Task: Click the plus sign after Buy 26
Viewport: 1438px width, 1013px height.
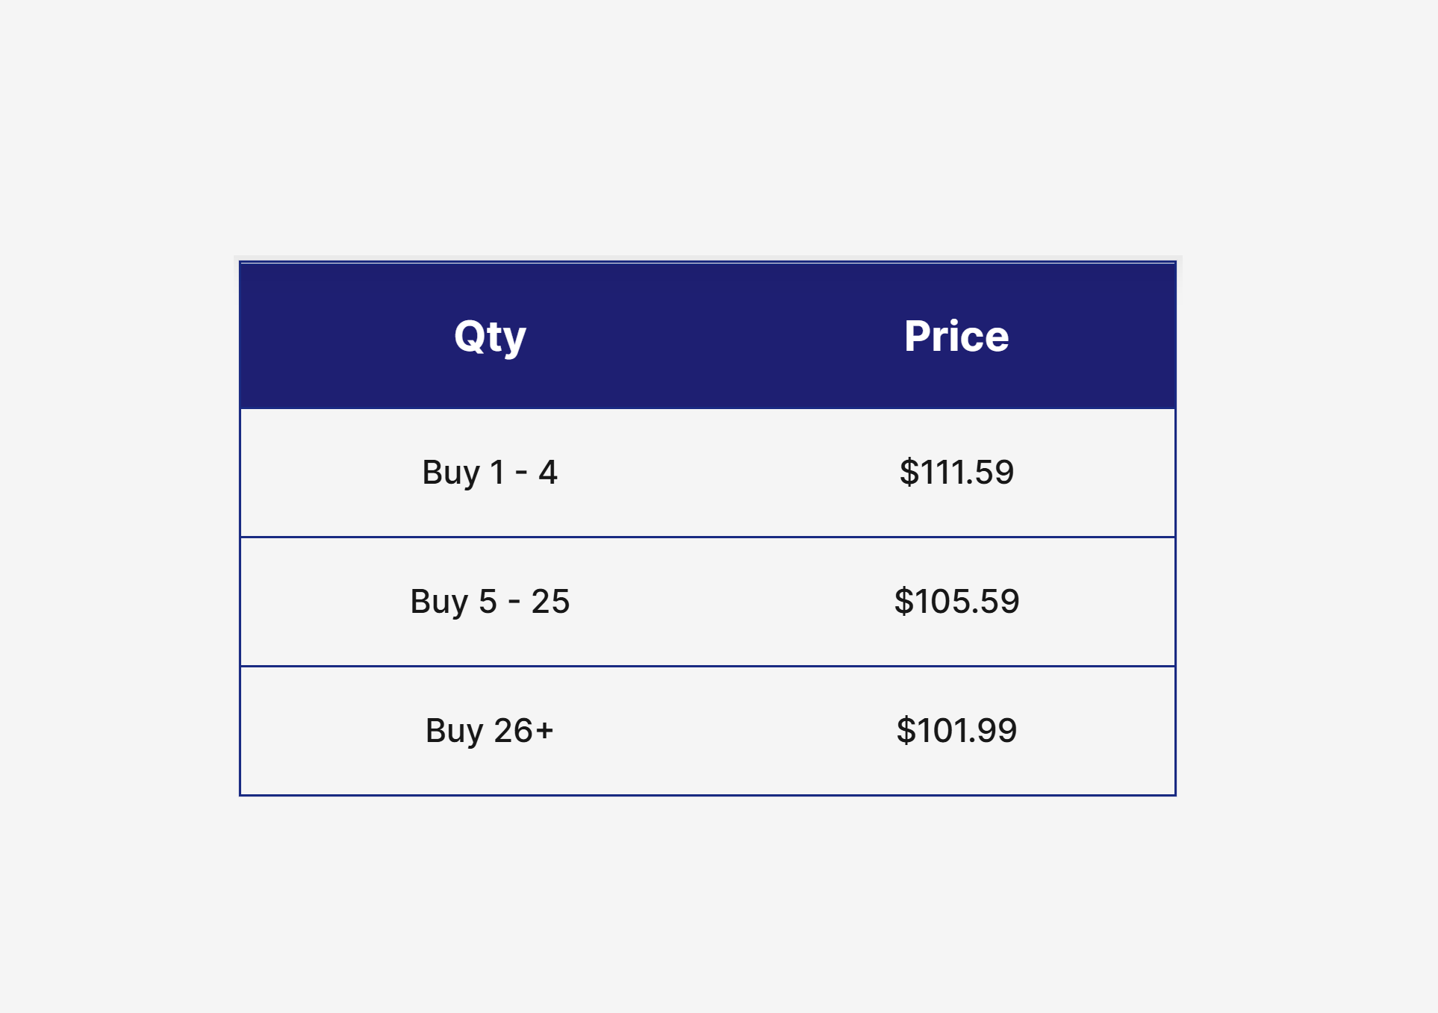Action: [544, 730]
